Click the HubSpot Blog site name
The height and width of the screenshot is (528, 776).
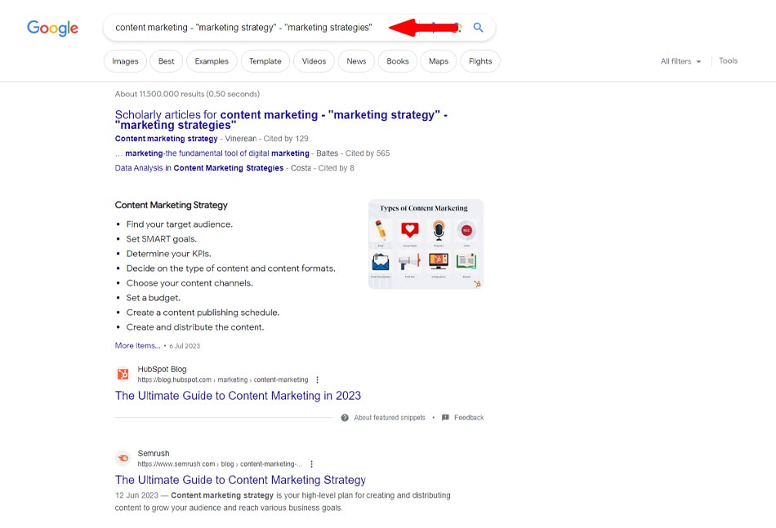tap(162, 370)
